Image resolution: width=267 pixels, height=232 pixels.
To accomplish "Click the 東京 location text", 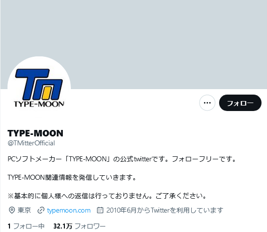I will (24, 210).
